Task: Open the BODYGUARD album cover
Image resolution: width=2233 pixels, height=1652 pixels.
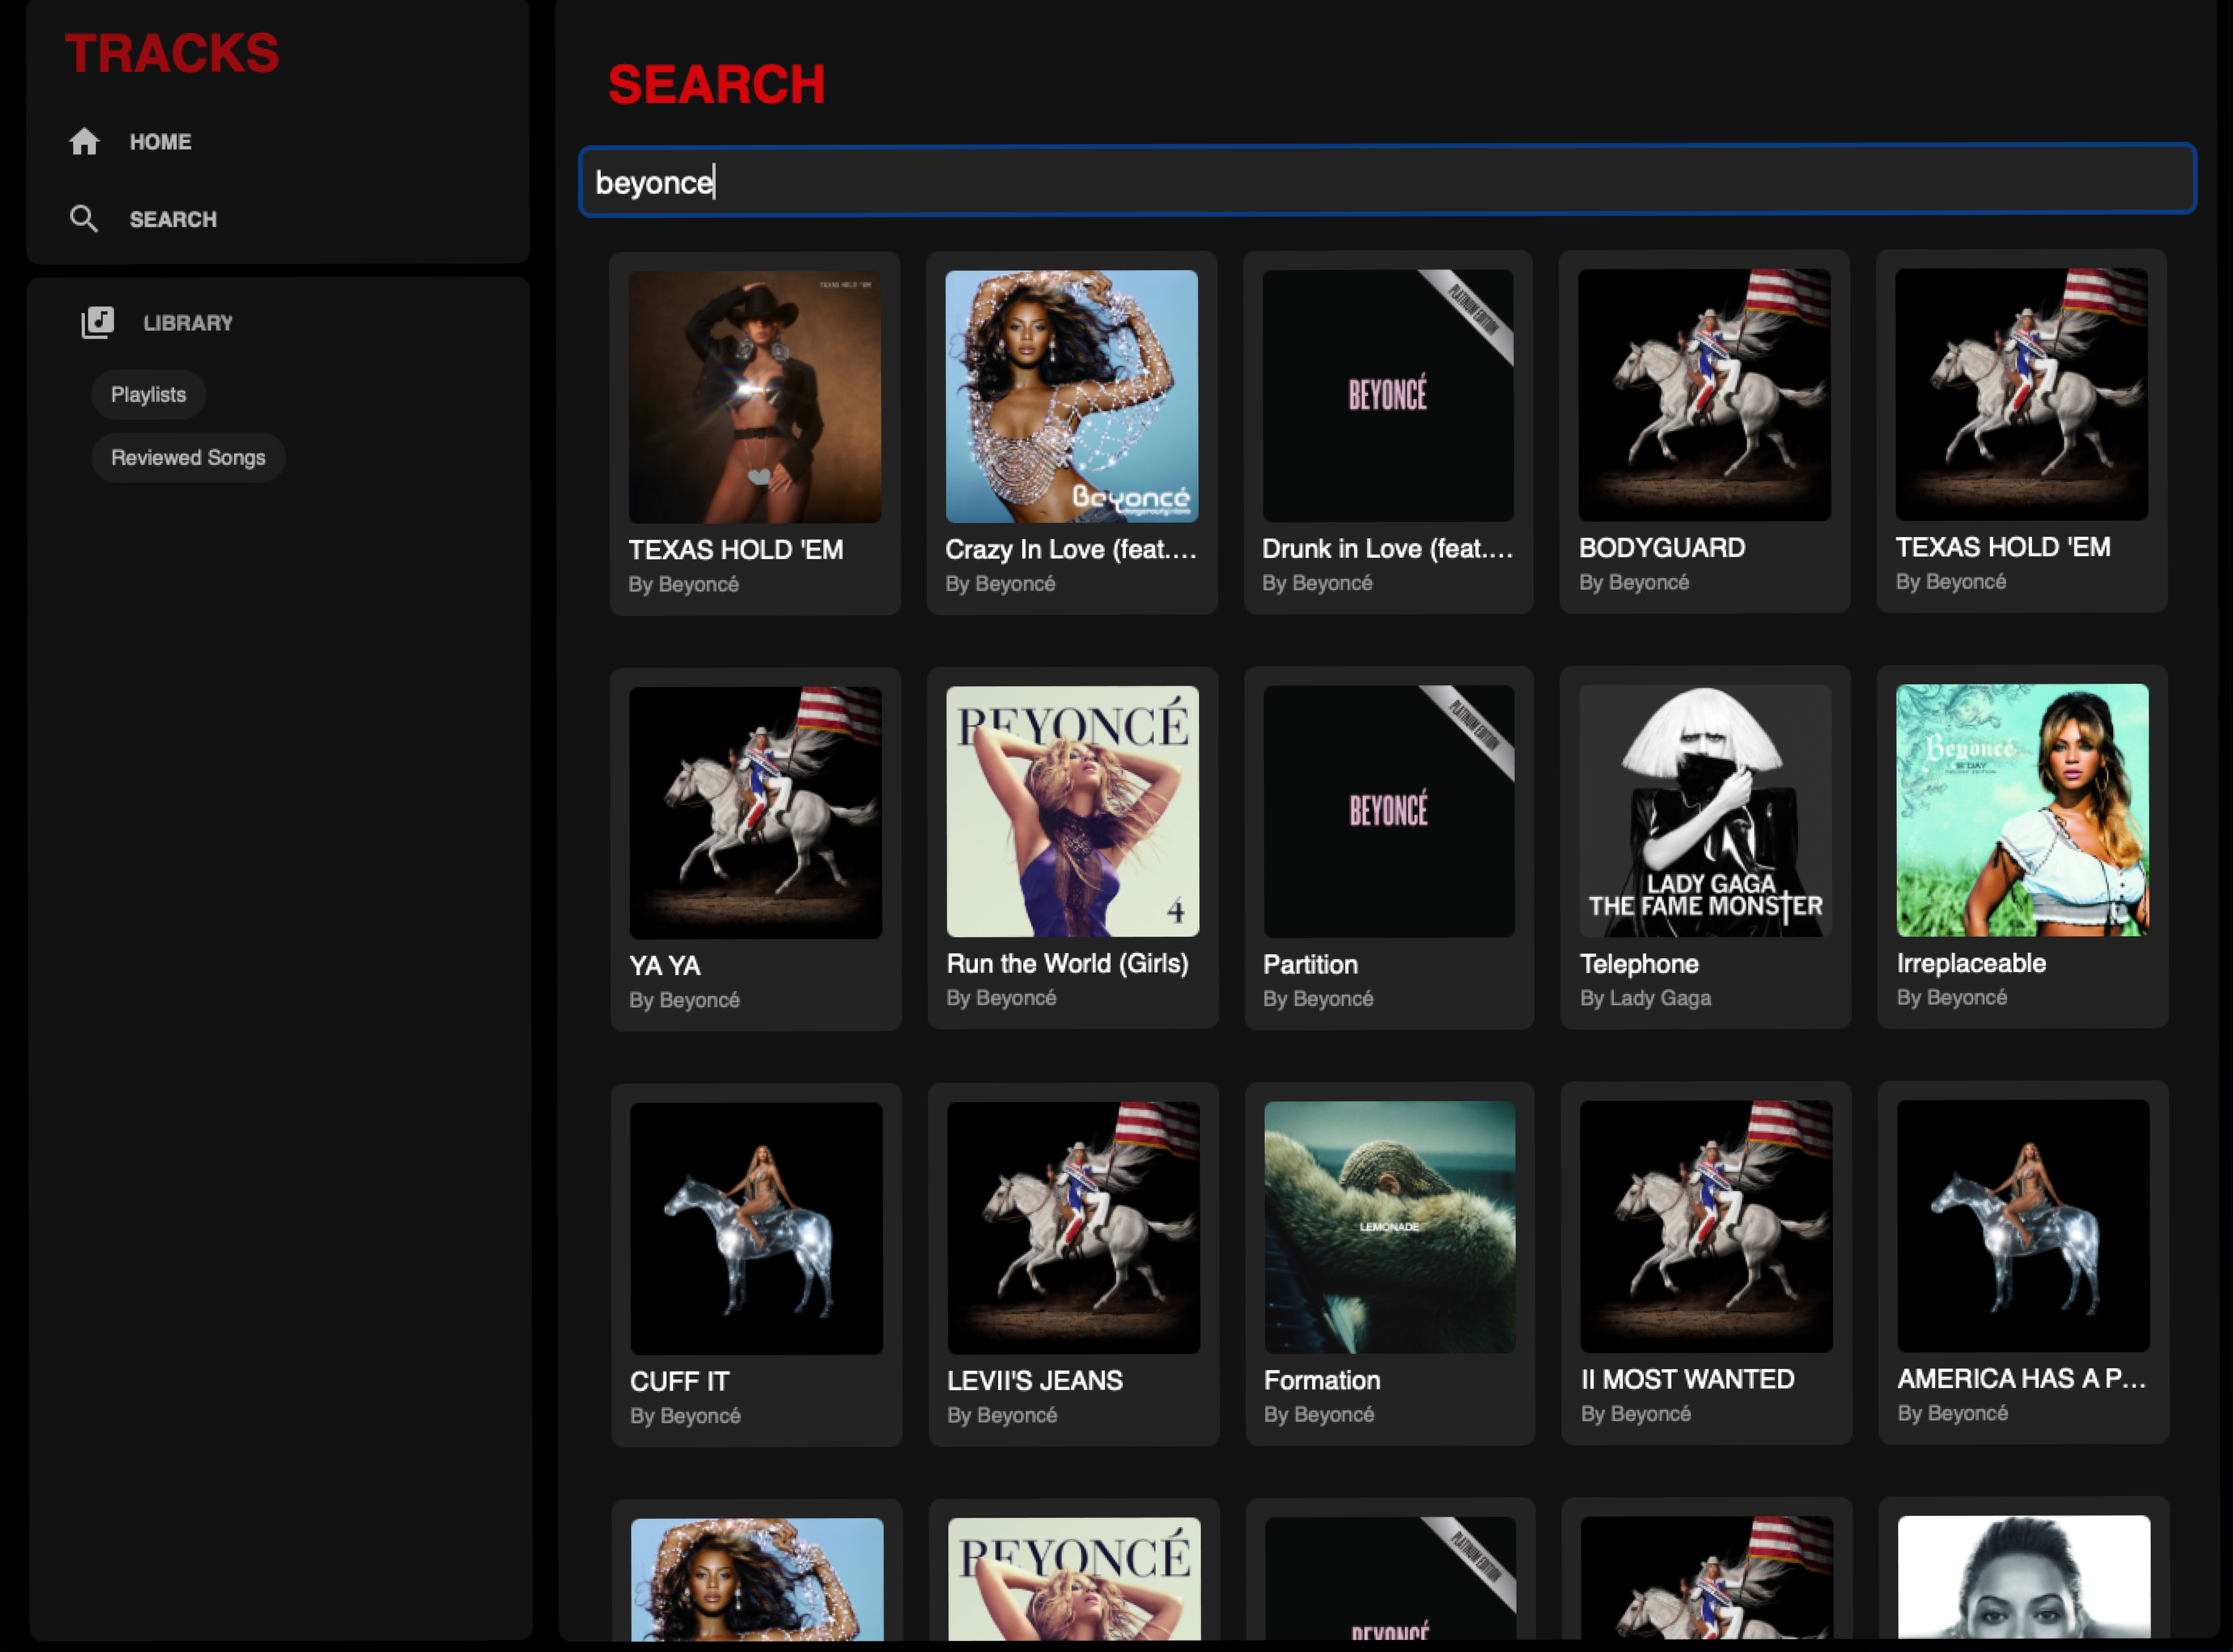Action: [x=1704, y=394]
